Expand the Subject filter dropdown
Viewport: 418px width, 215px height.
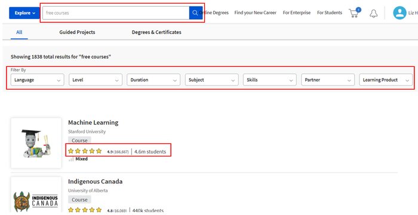(x=211, y=80)
